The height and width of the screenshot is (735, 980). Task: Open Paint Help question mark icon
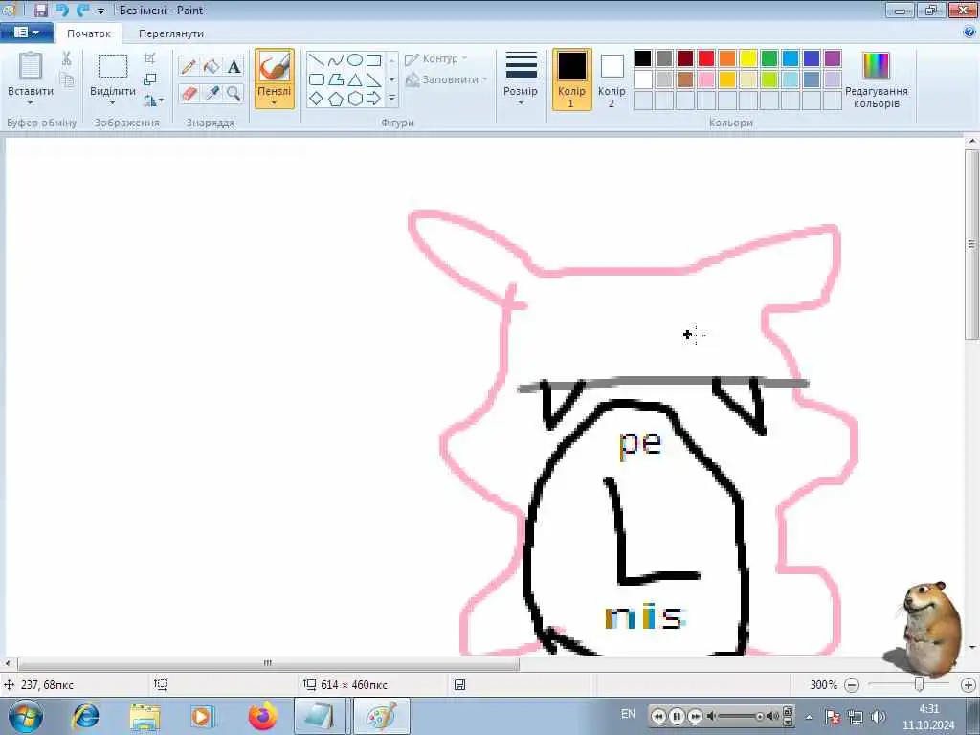[x=969, y=33]
